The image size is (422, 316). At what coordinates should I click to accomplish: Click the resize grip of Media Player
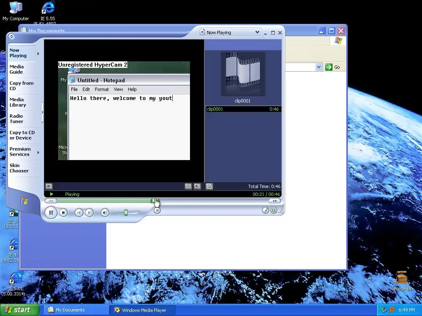pos(281,211)
